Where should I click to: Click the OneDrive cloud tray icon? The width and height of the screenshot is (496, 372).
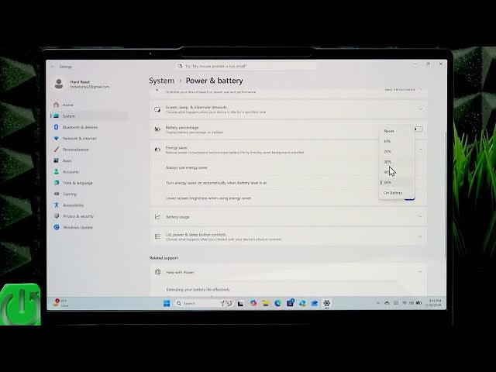pyautogui.click(x=387, y=303)
